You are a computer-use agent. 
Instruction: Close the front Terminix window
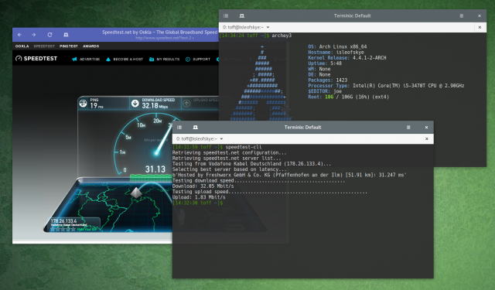tap(426, 127)
